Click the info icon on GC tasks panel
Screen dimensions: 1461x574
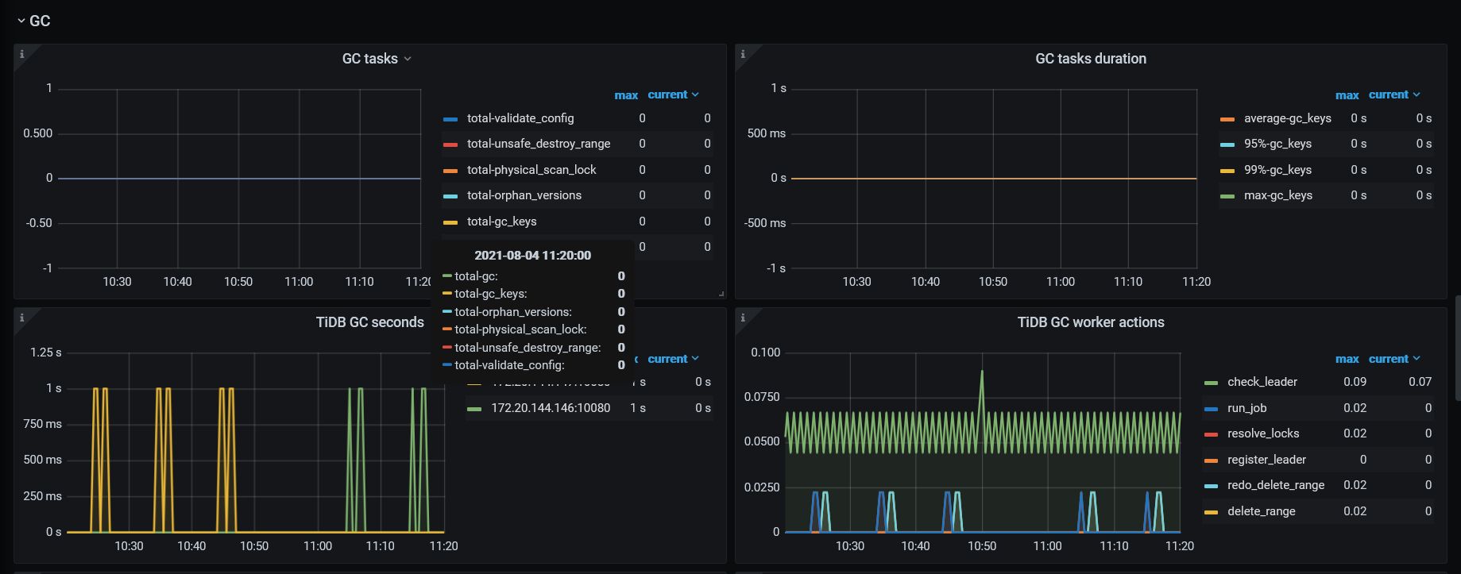tap(22, 54)
